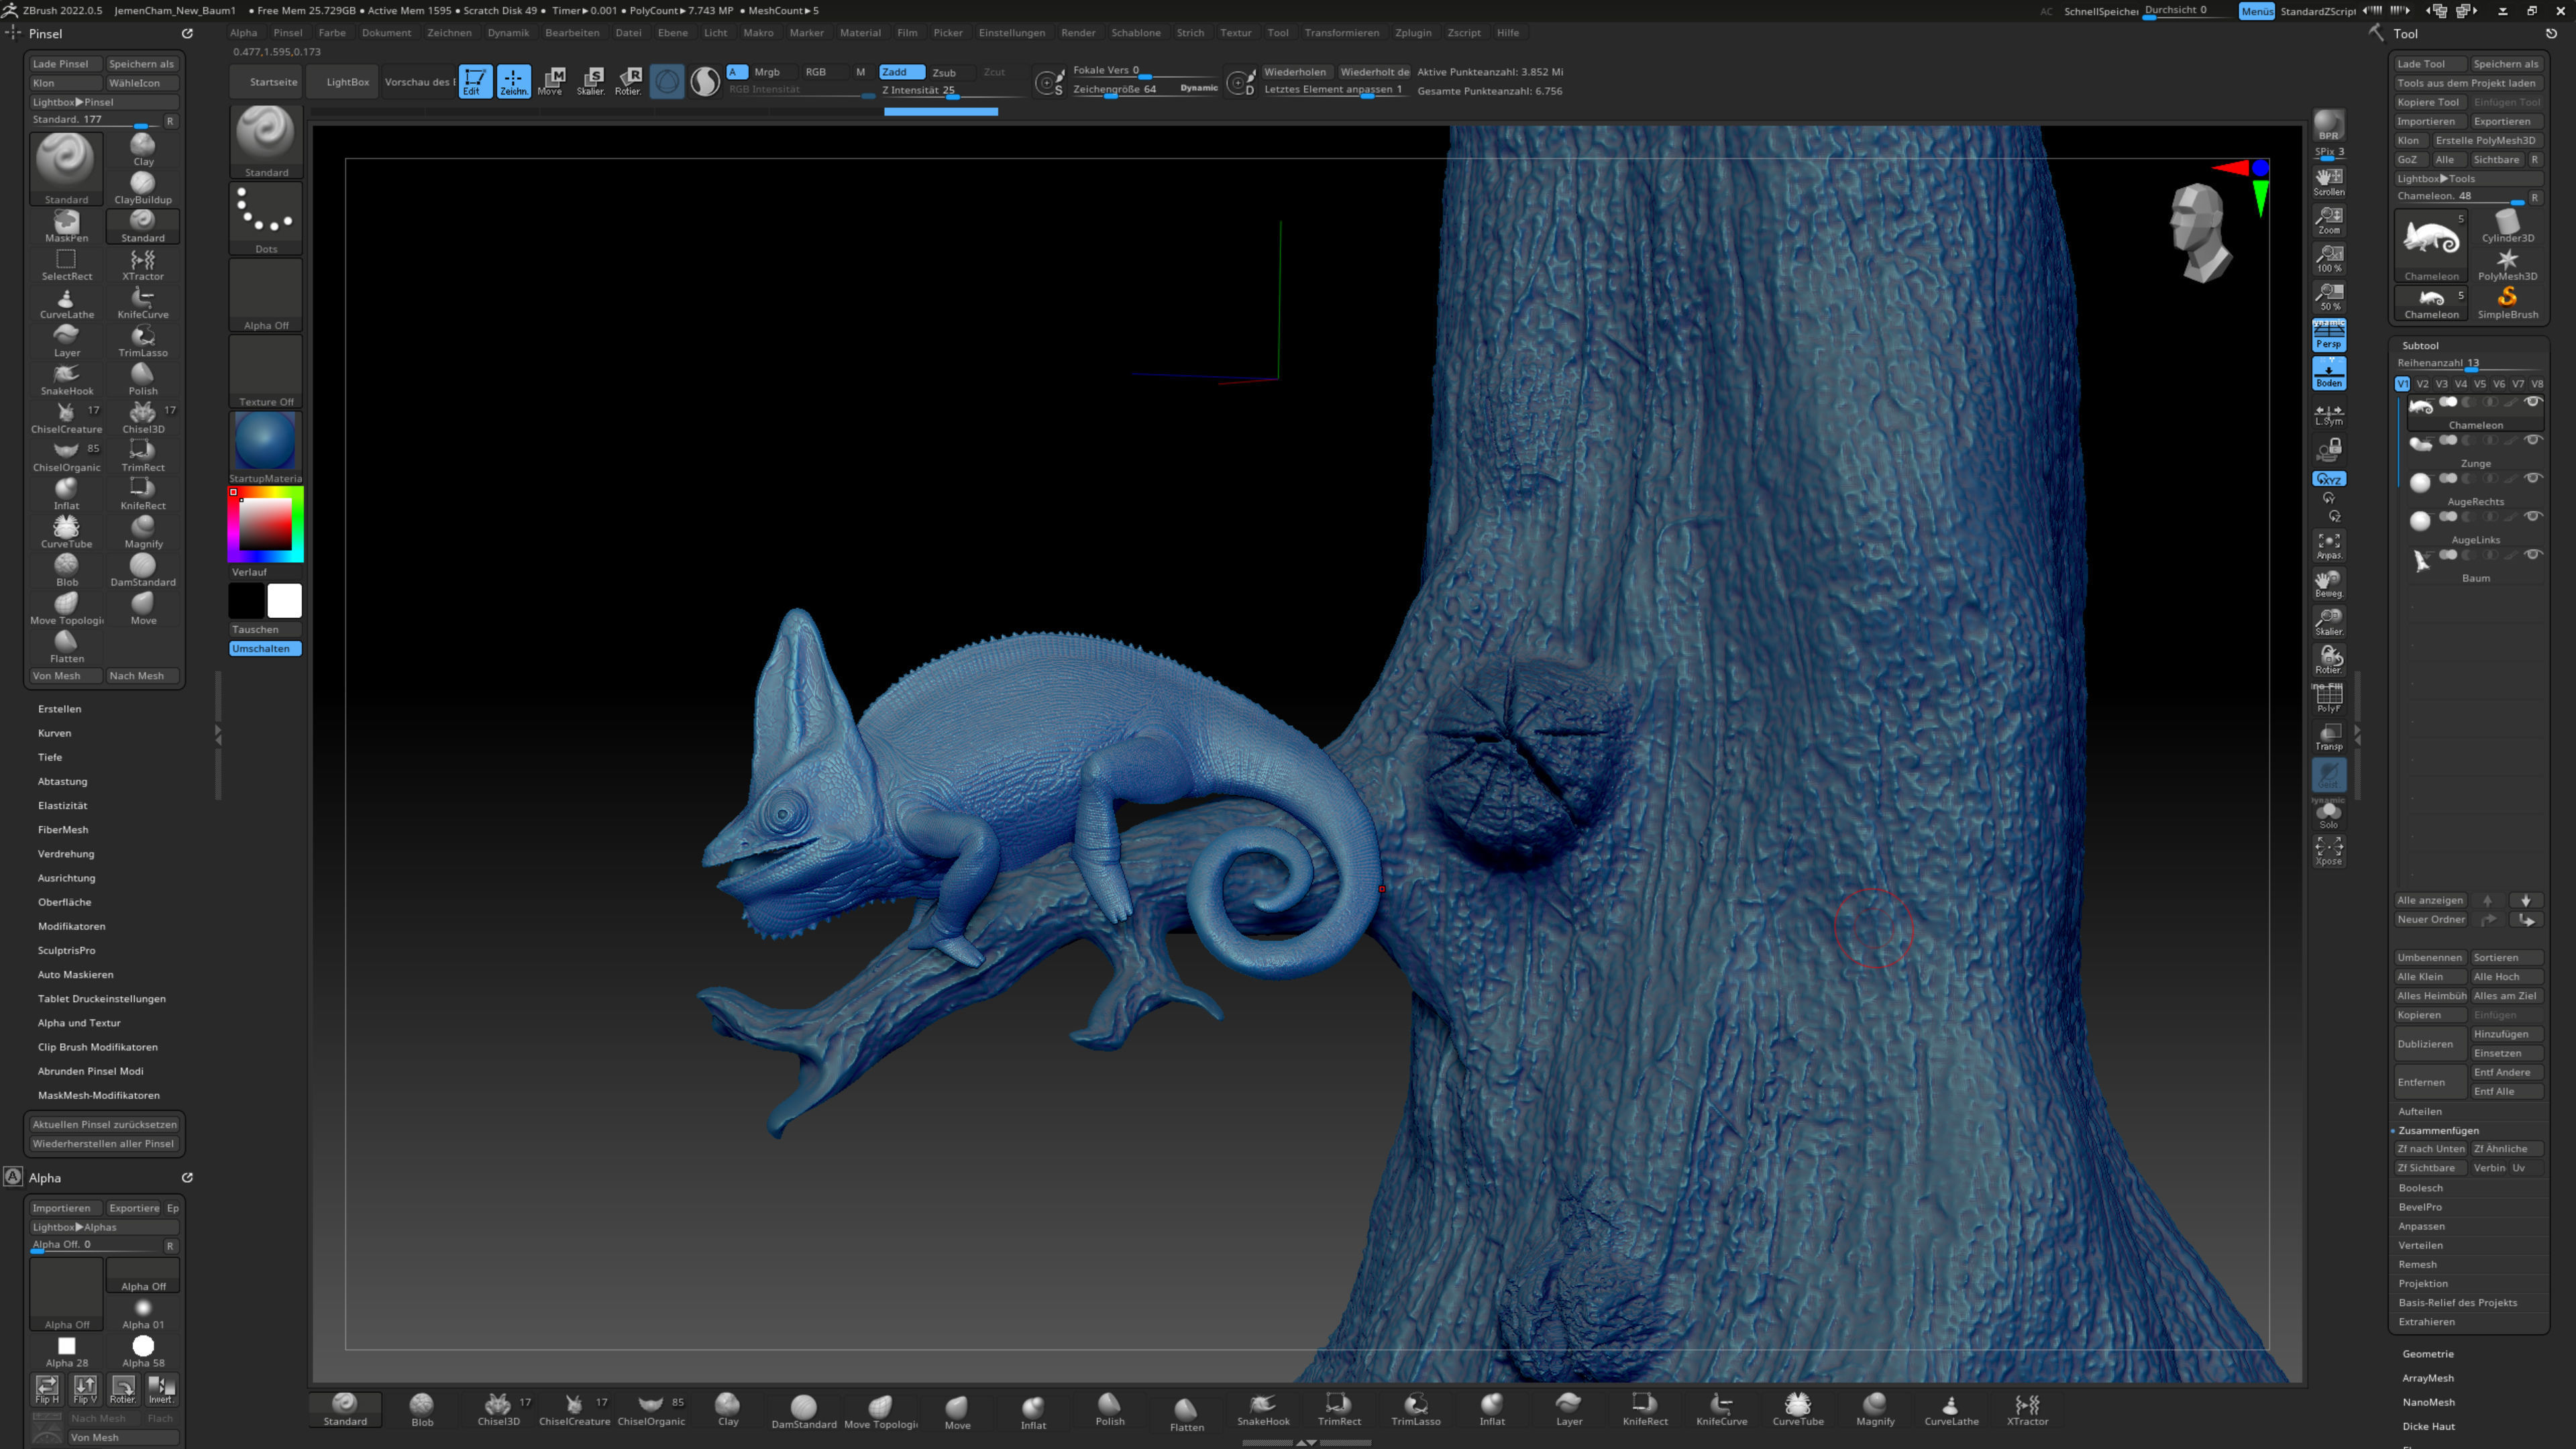Select the CurveLathe brush in left palette

[66, 303]
